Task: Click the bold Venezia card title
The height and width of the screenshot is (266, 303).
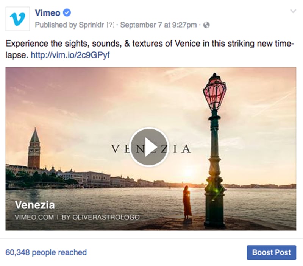Action: (x=35, y=205)
